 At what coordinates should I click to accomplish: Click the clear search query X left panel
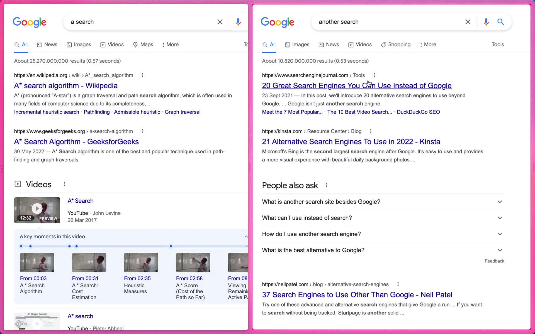point(220,21)
